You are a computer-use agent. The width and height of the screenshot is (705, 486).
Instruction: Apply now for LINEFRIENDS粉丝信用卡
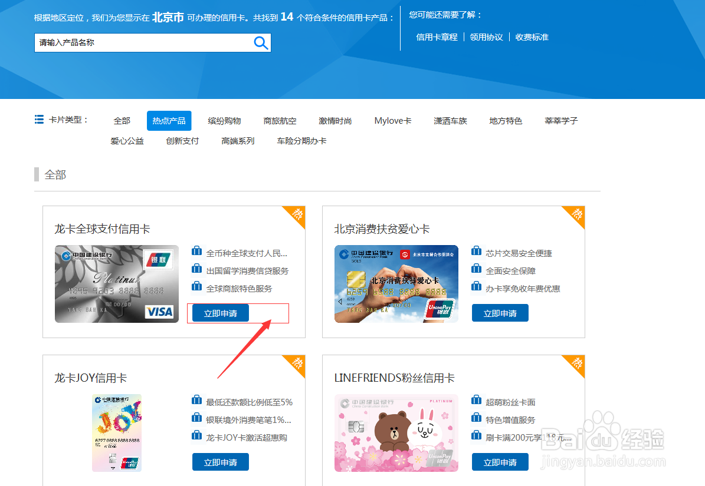(500, 462)
